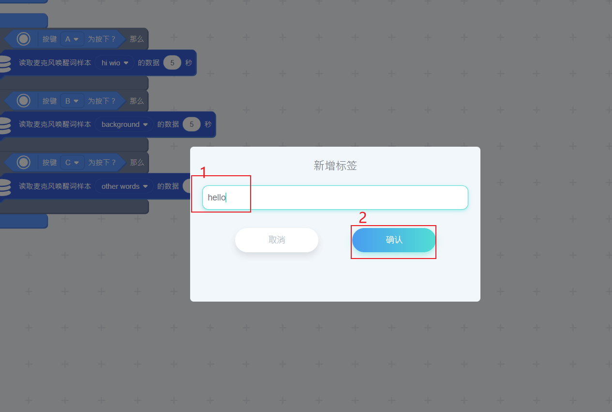Click the database icon on hi wio block
This screenshot has width=612, height=412.
click(x=4, y=63)
